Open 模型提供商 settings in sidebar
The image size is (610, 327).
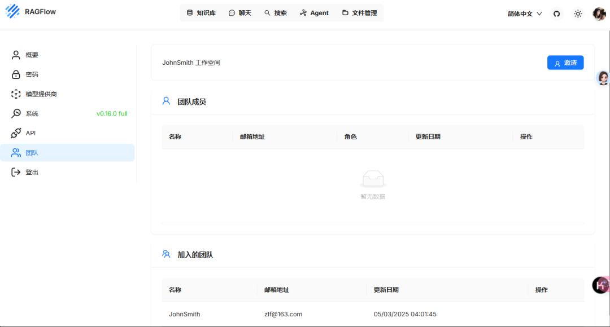coord(41,94)
